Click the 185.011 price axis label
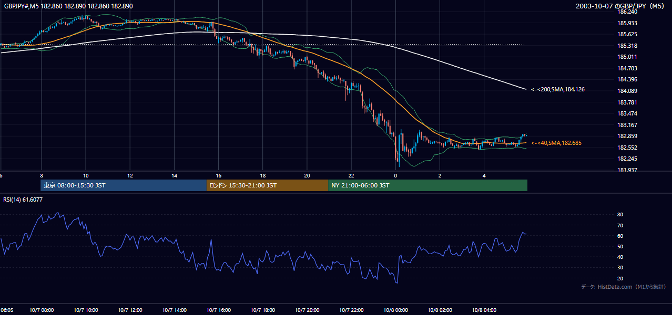The width and height of the screenshot is (672, 315). pos(627,57)
